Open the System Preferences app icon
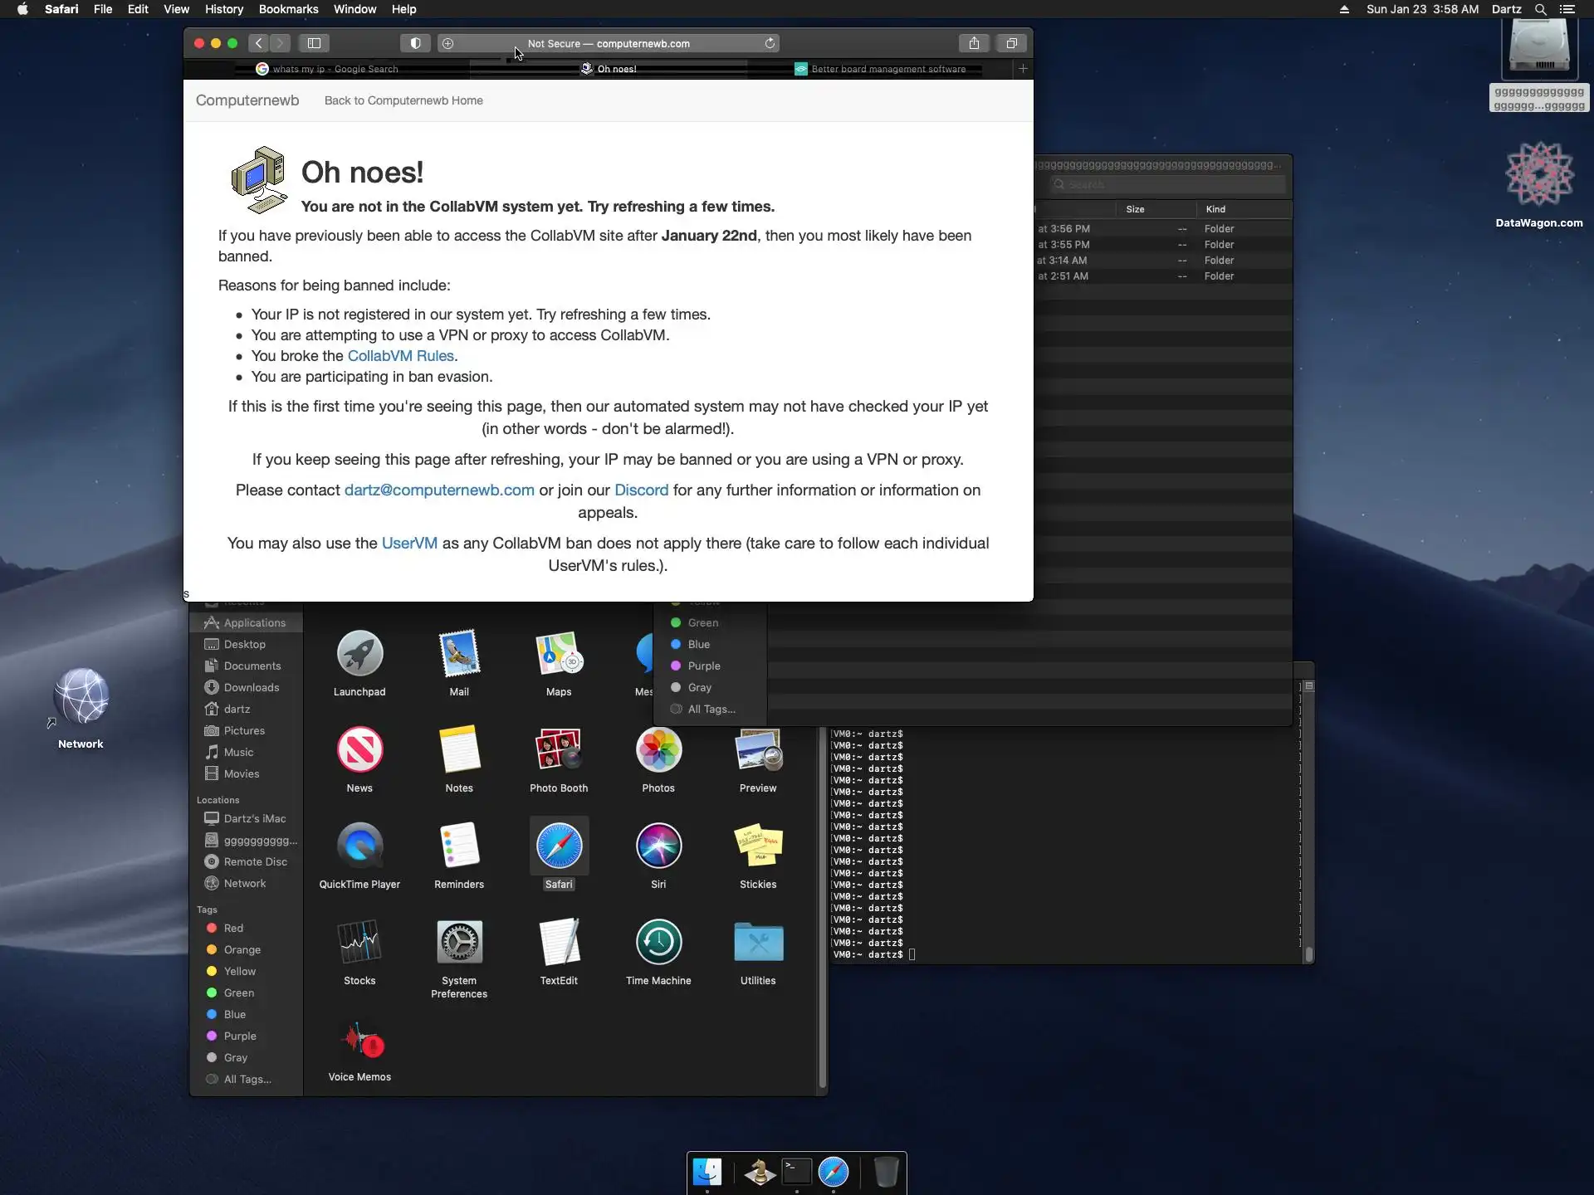 pyautogui.click(x=459, y=942)
